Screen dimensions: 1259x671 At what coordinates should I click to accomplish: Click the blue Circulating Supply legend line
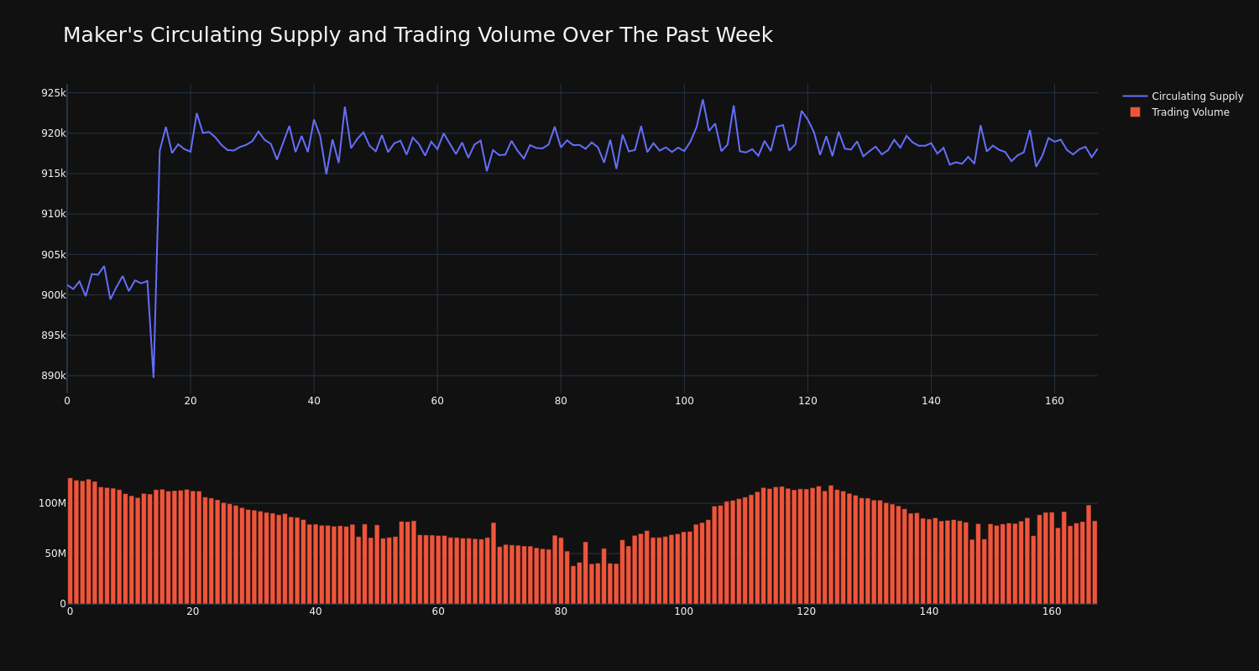(x=1135, y=96)
